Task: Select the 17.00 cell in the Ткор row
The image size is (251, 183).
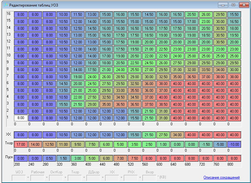Action: click(x=21, y=144)
